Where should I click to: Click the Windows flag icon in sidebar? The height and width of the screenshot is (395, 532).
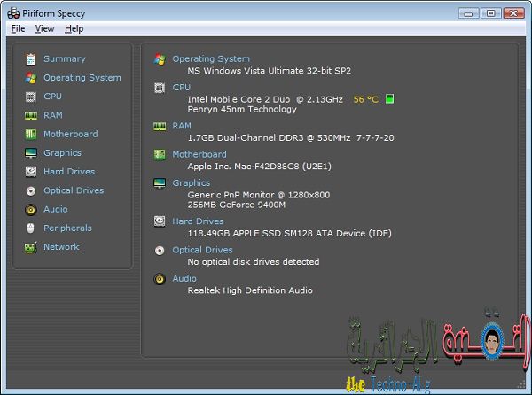[x=30, y=78]
